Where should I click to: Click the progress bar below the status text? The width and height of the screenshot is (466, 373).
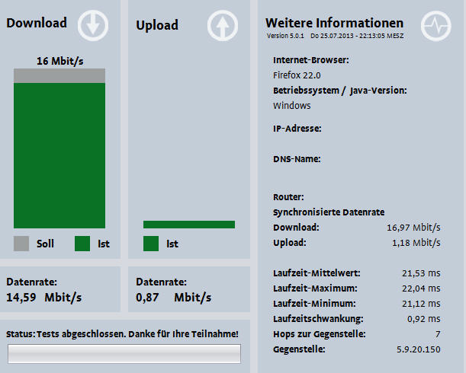(124, 354)
